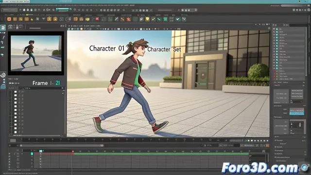Click the orange icon right of the range slider
Image resolution: width=311 pixels, height=175 pixels.
[x=267, y=145]
